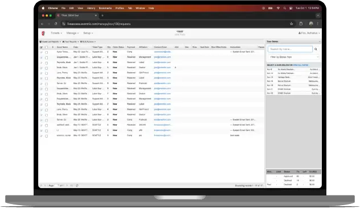Viewport: 360px width, 208px height.
Task: Select the Heritage Bank Gold Coast date
Action: 293,77
